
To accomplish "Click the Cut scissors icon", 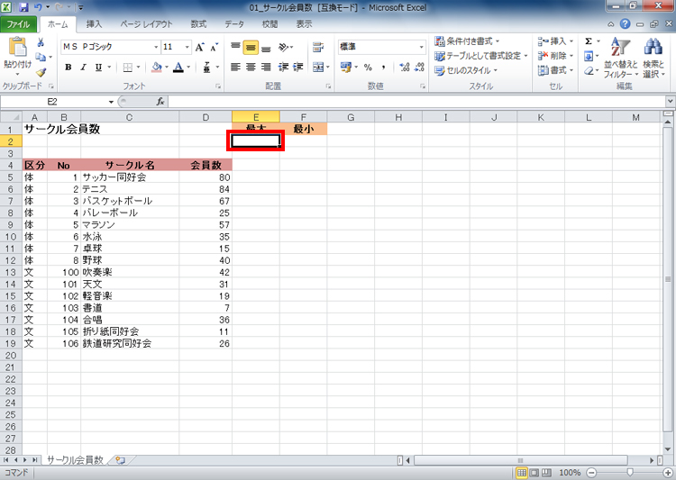I will (x=41, y=42).
